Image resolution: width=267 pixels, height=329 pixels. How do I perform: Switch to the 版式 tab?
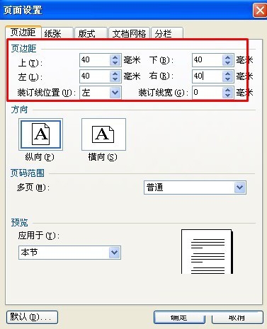click(x=91, y=33)
